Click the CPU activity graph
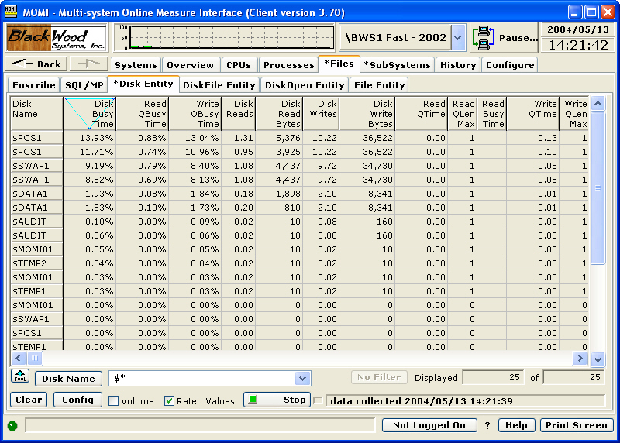The height and width of the screenshot is (443, 620). pos(230,37)
